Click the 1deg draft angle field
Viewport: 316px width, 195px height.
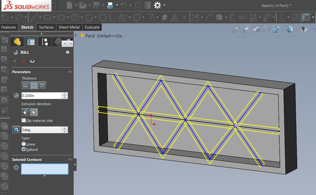click(41, 130)
